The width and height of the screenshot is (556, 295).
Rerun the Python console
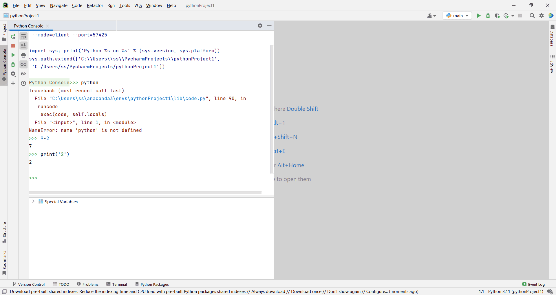13,36
